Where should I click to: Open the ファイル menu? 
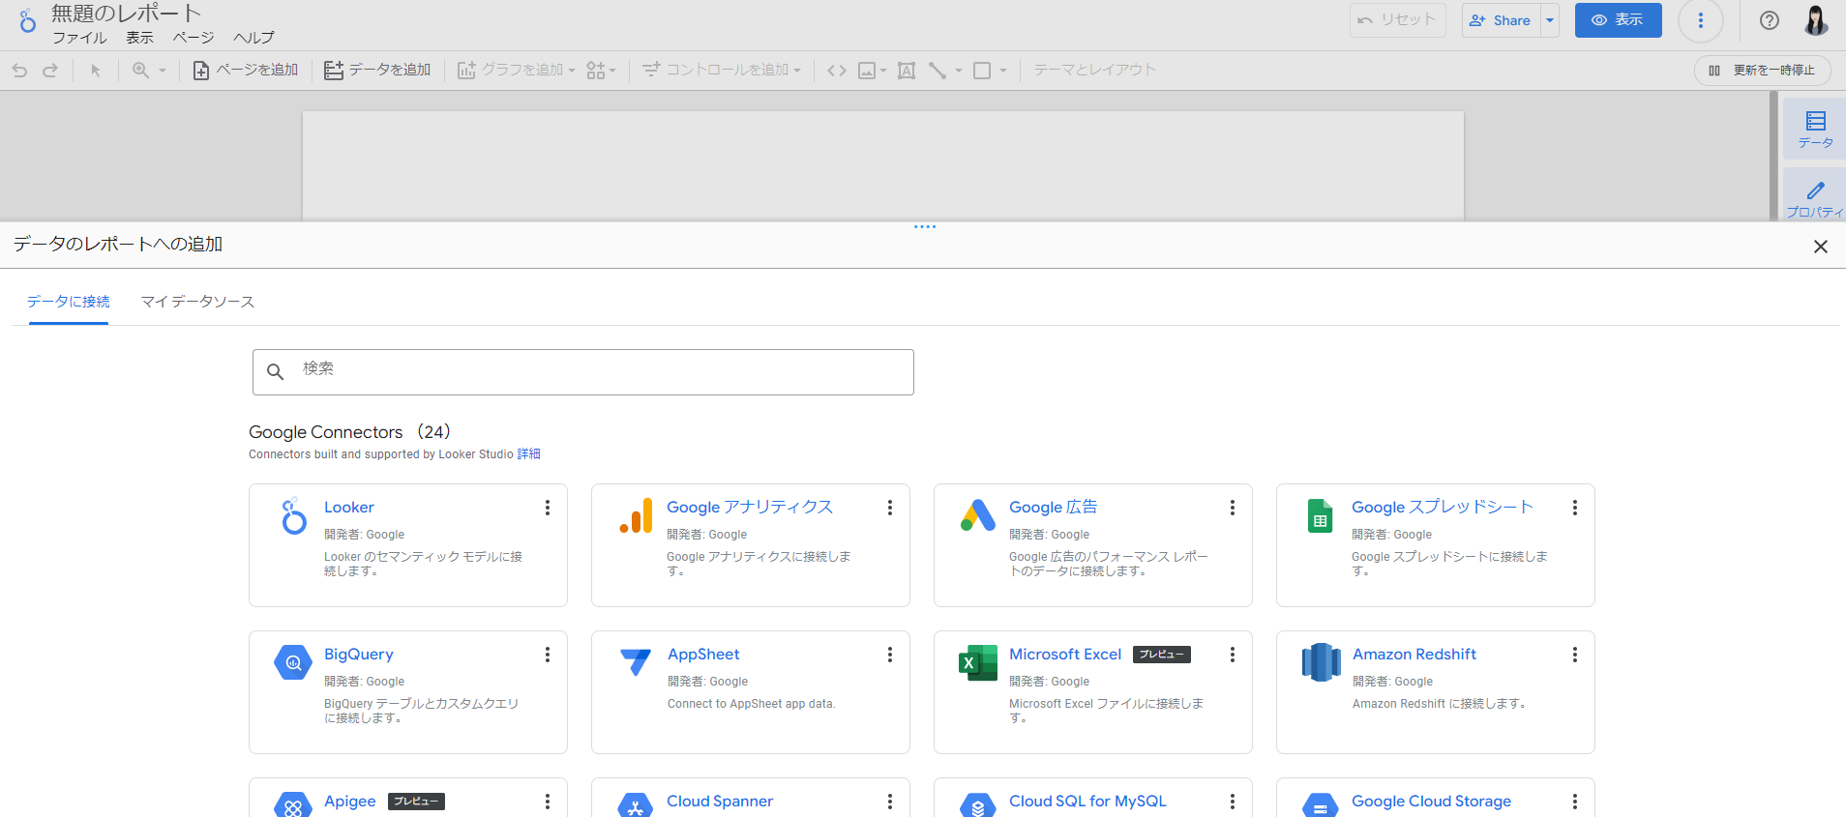(x=79, y=38)
